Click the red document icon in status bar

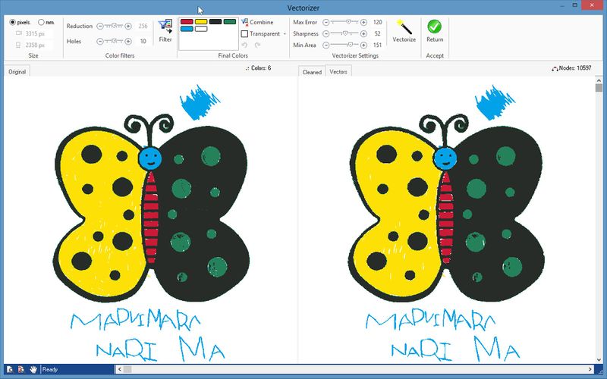[x=20, y=369]
